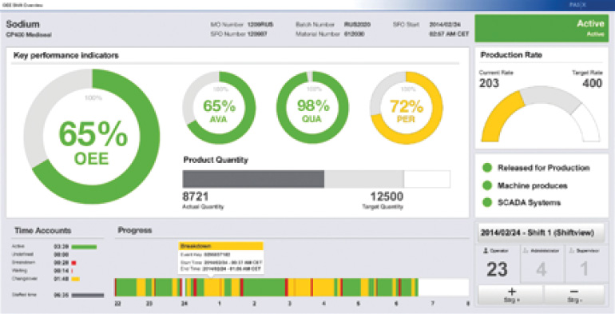Screen dimensions: 615x314
Task: Click the Administrator person icon
Action: (x=527, y=250)
